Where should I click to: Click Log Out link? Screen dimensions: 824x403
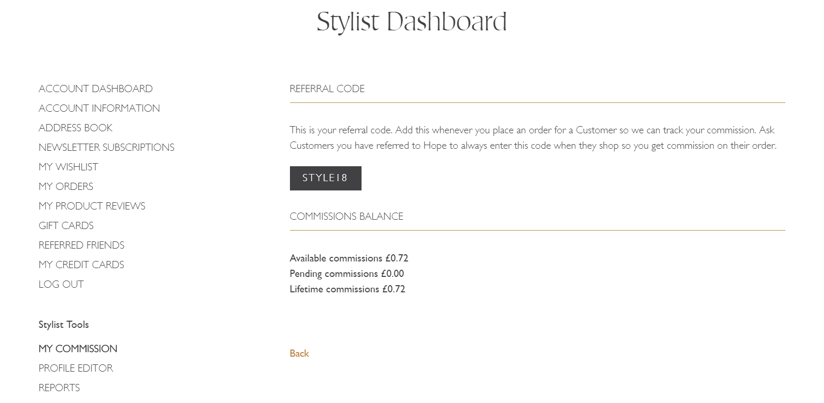(x=61, y=284)
